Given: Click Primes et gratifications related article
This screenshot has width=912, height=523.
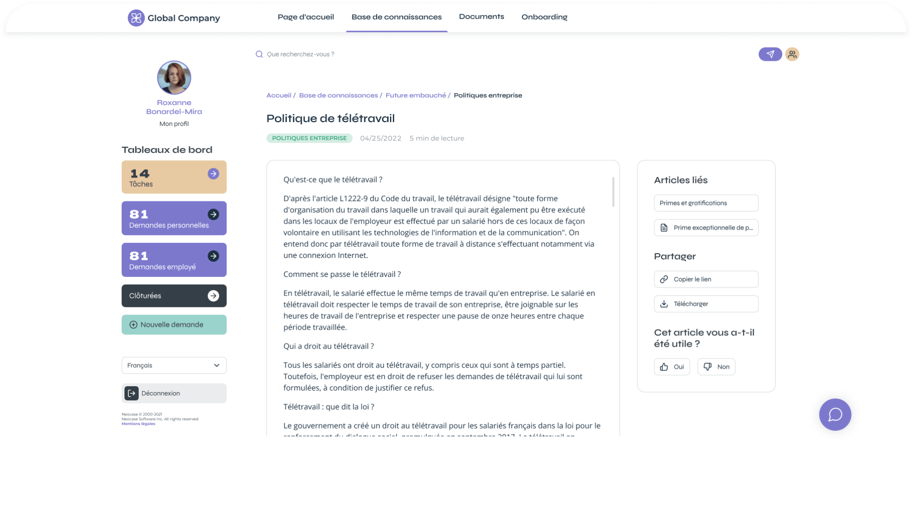Looking at the screenshot, I should 706,203.
